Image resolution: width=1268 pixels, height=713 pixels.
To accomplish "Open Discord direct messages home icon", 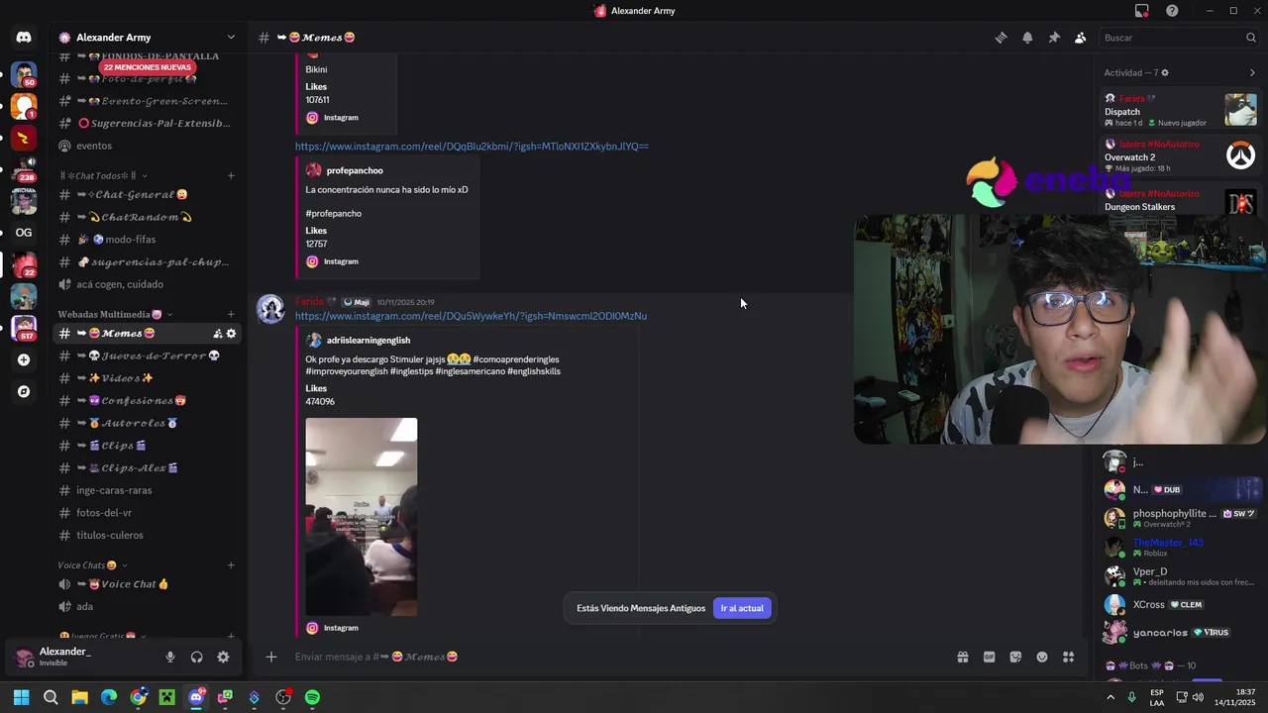I will (24, 38).
